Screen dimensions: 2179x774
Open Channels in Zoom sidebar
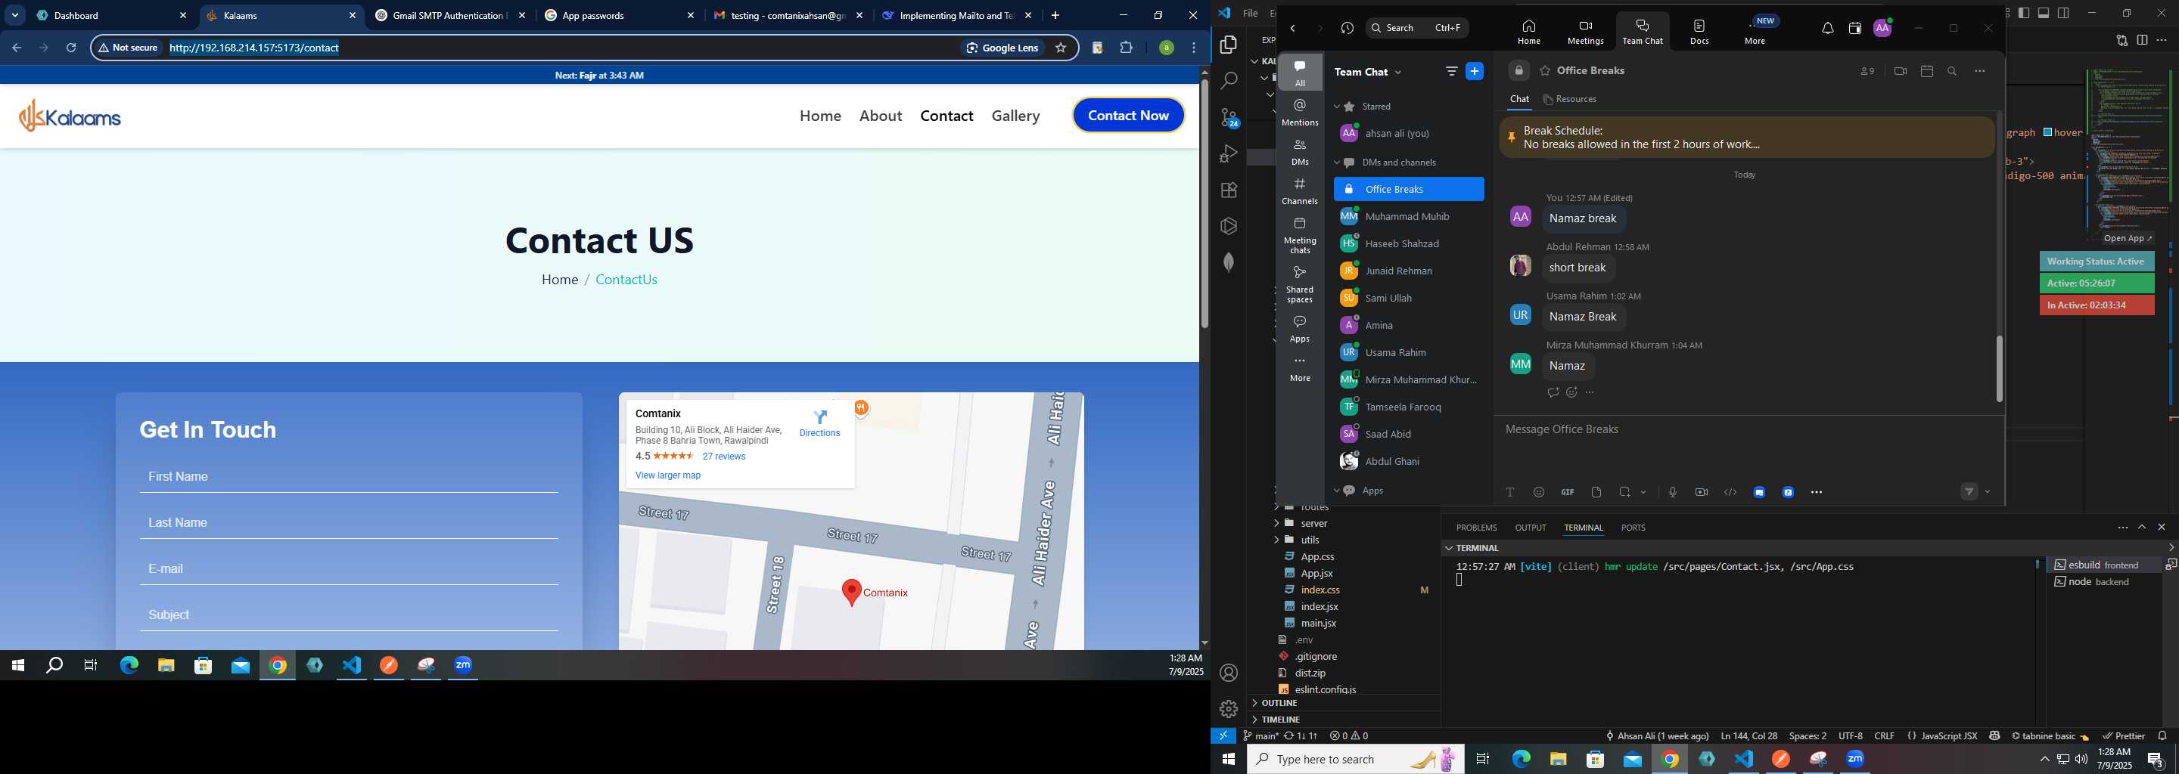1299,191
